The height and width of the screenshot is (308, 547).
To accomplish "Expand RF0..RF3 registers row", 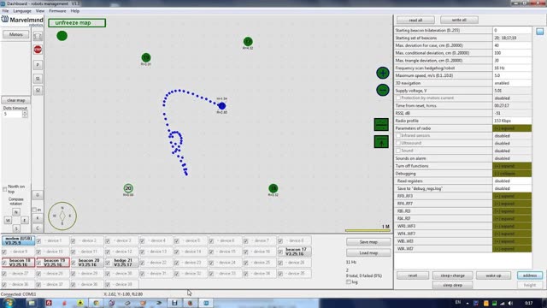I will coord(512,196).
